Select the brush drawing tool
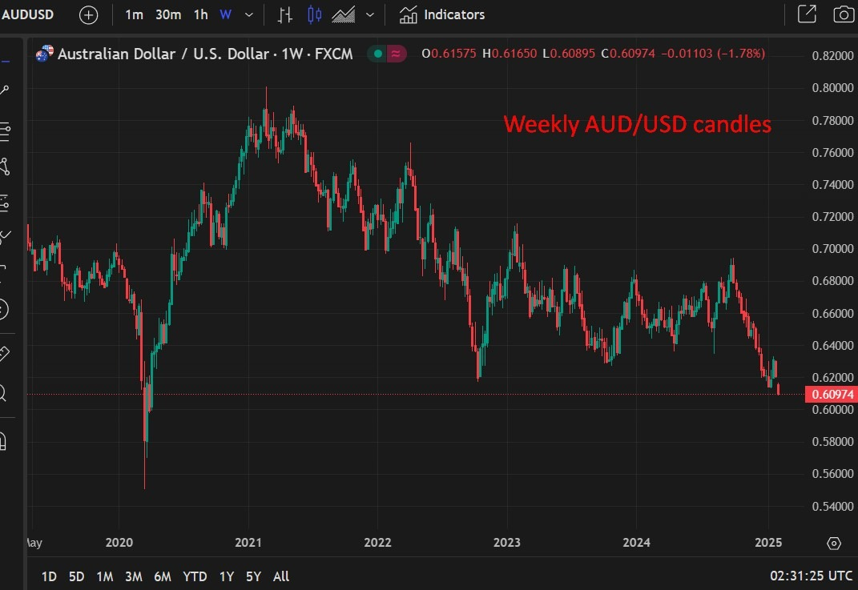The width and height of the screenshot is (858, 590). (4, 237)
